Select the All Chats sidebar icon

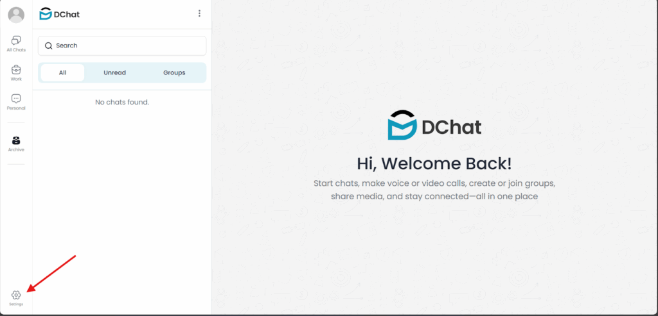[16, 43]
